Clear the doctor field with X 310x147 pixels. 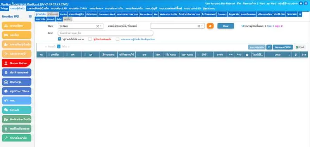pyautogui.click(x=199, y=26)
